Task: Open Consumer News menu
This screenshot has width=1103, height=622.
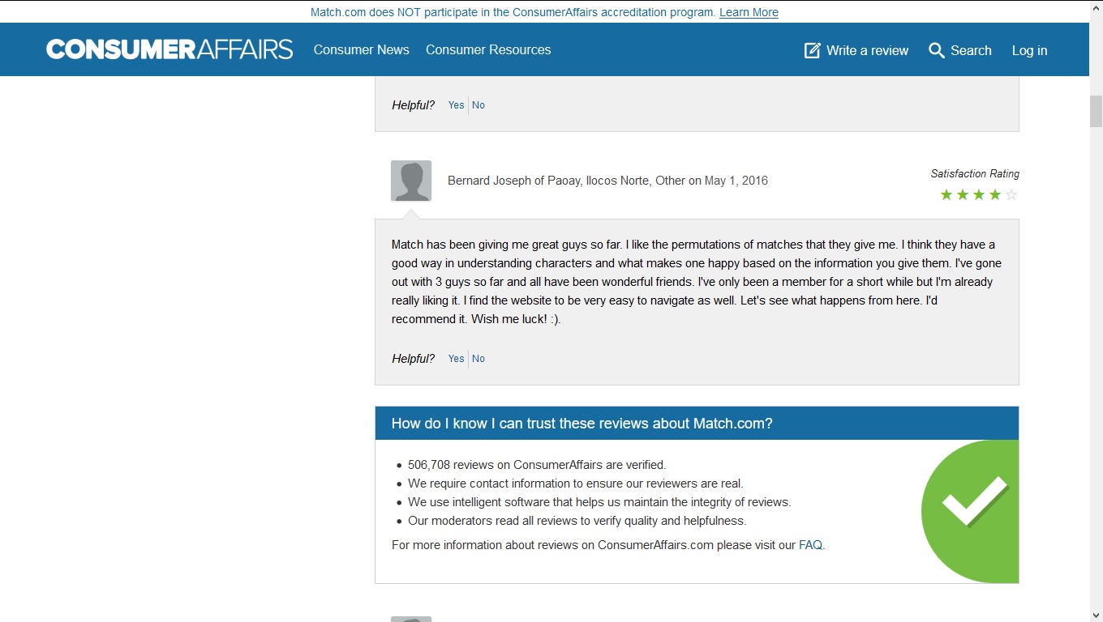Action: [x=362, y=49]
